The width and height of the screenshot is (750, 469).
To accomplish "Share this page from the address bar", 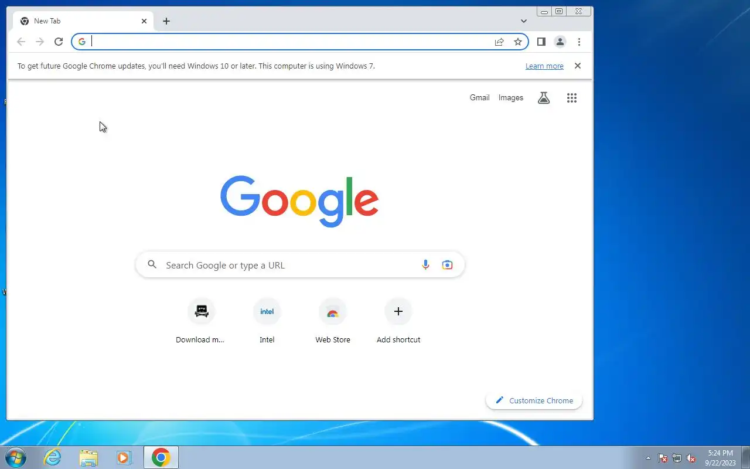I will (x=499, y=42).
